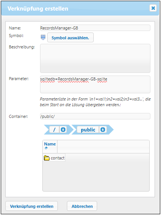This screenshot has width=161, height=215.
Task: Close the Verknüpfung erstellen dialog
Action: (x=153, y=8)
